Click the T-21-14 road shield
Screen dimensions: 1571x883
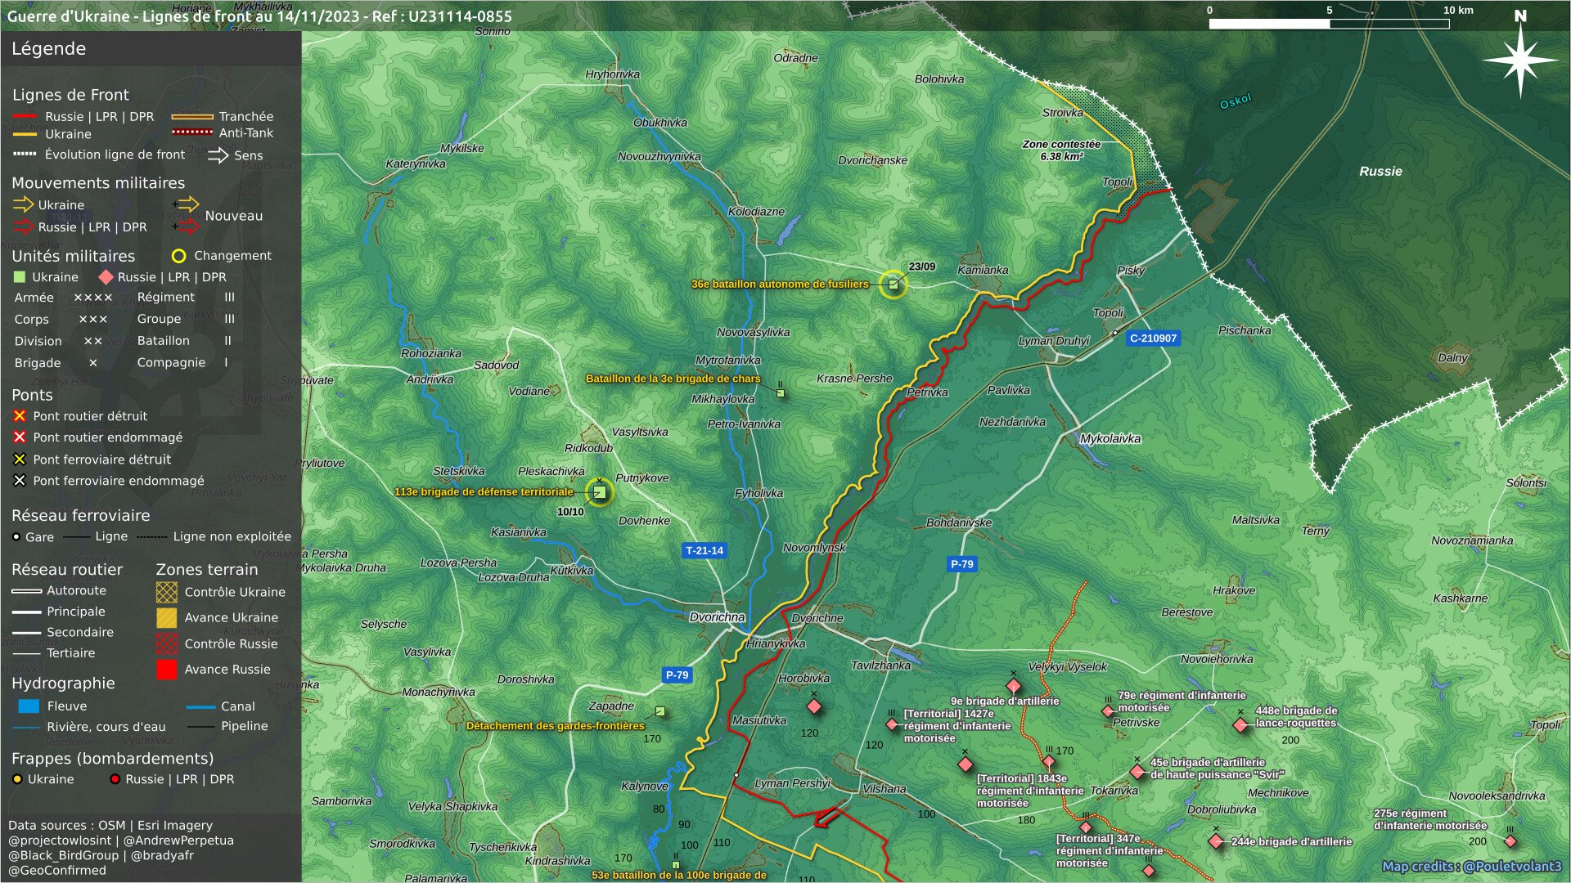coord(704,551)
